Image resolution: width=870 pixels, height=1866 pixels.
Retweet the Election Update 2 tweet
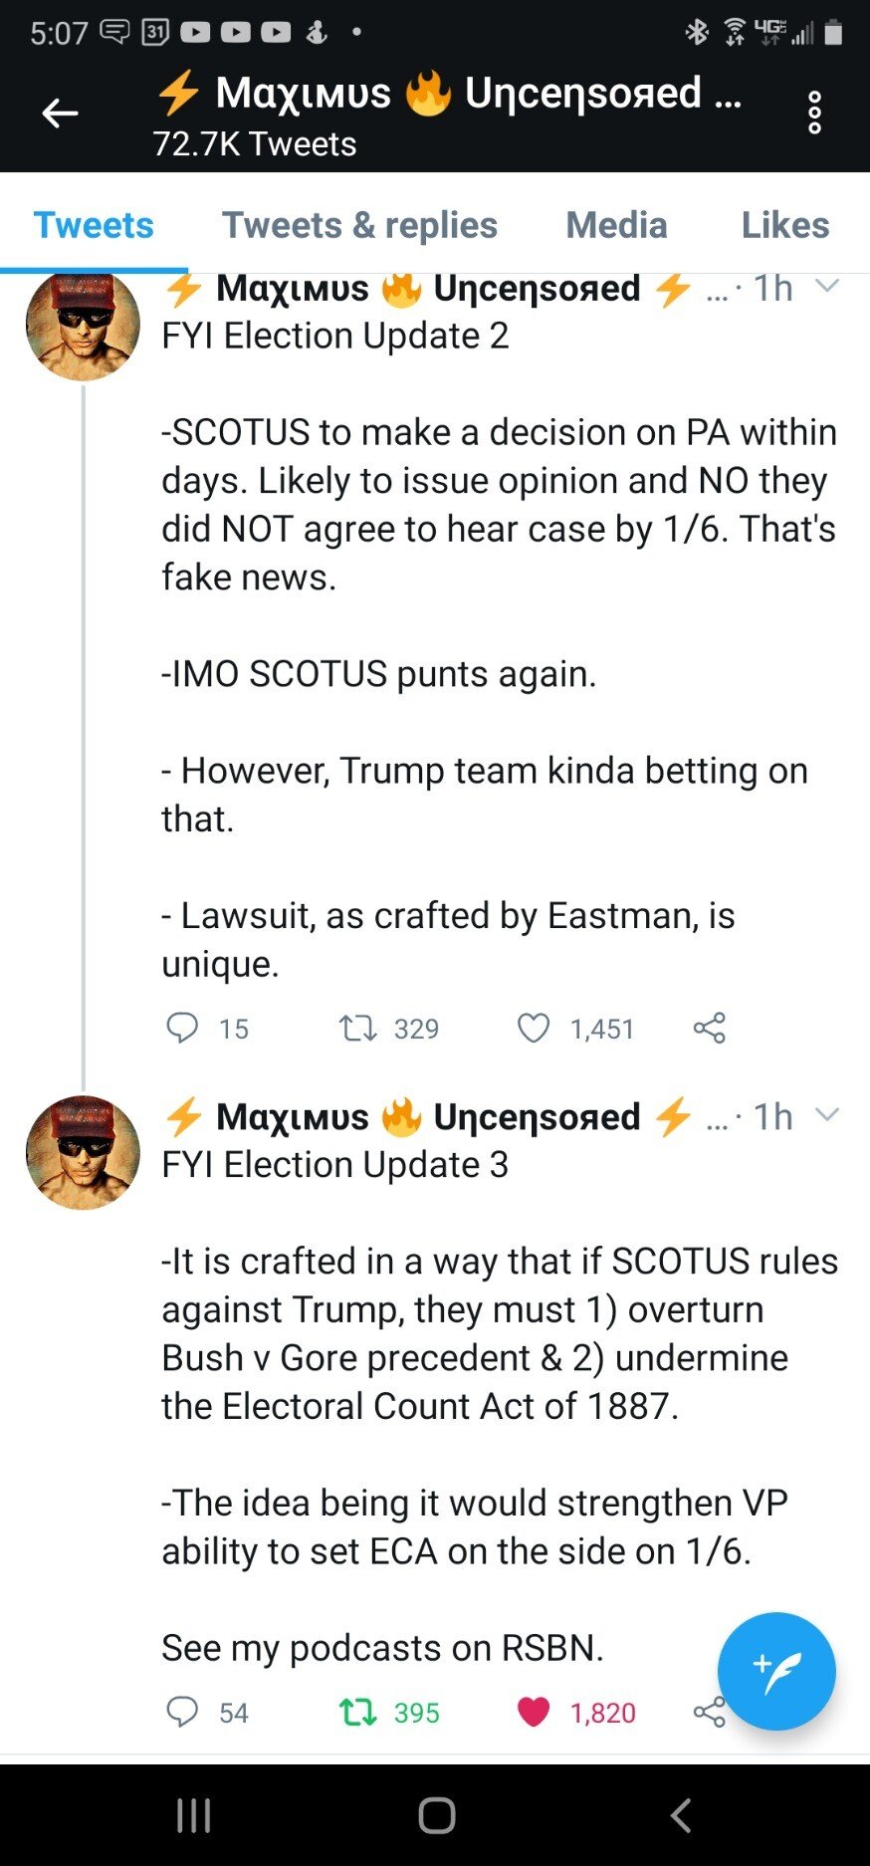click(358, 1028)
